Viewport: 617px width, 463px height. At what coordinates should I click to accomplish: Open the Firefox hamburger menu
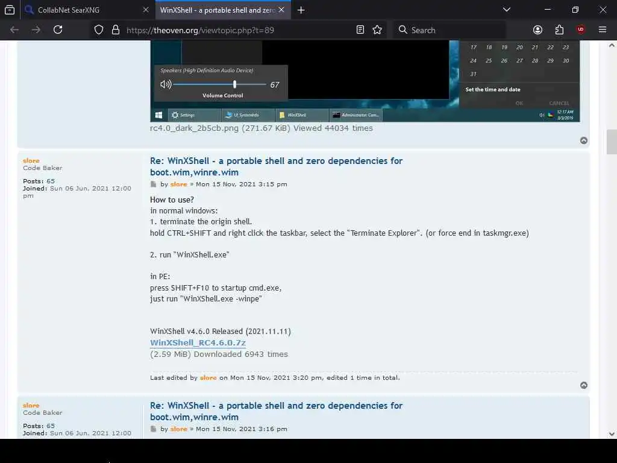603,30
